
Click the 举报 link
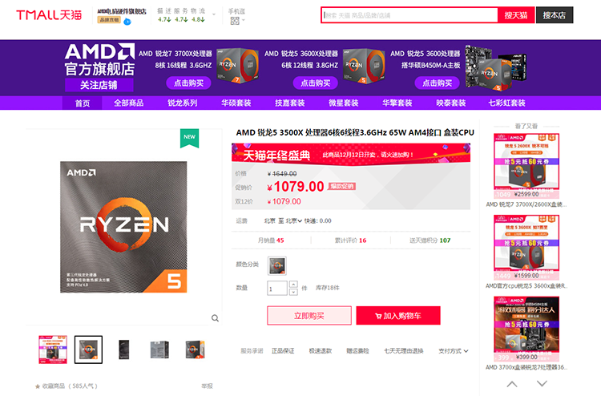click(x=208, y=386)
